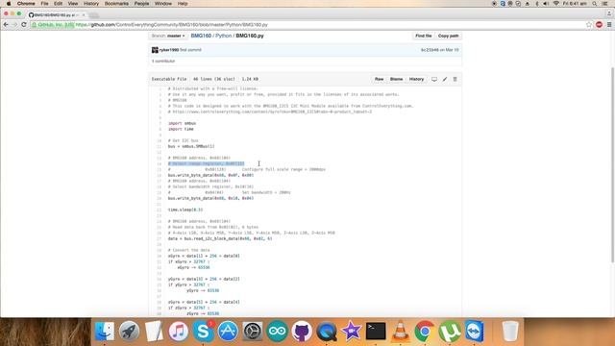615x346 pixels.
Task: Open App Store from the dock
Action: point(228,331)
